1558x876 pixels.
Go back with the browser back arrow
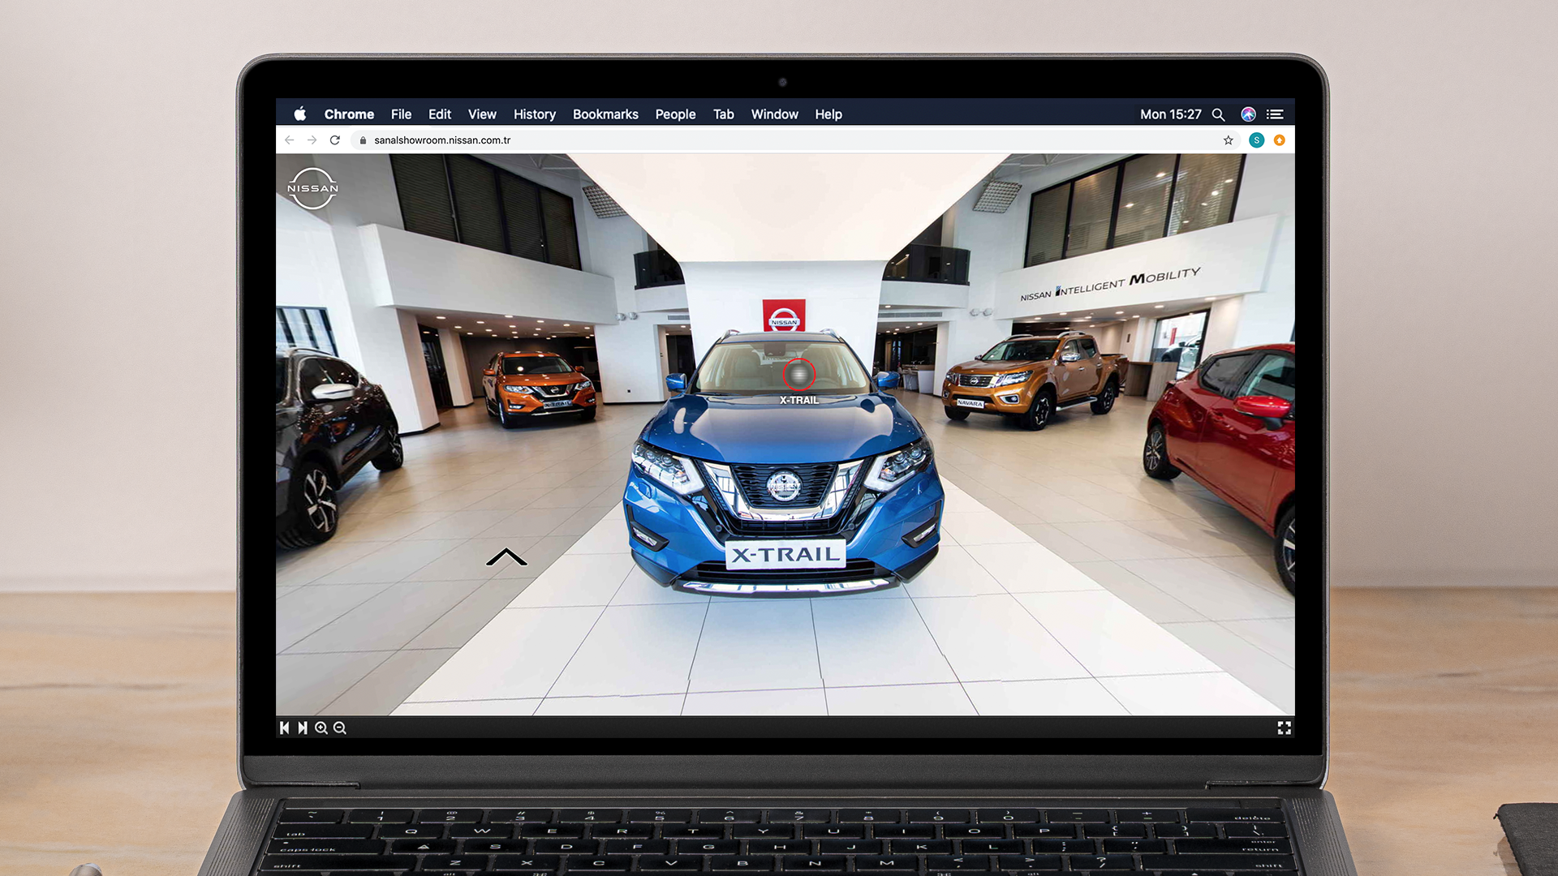(290, 140)
